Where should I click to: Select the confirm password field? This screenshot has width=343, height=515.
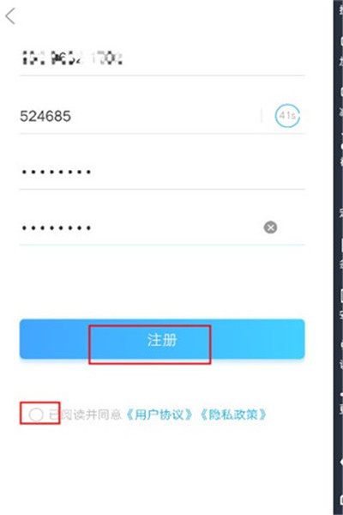pos(140,227)
